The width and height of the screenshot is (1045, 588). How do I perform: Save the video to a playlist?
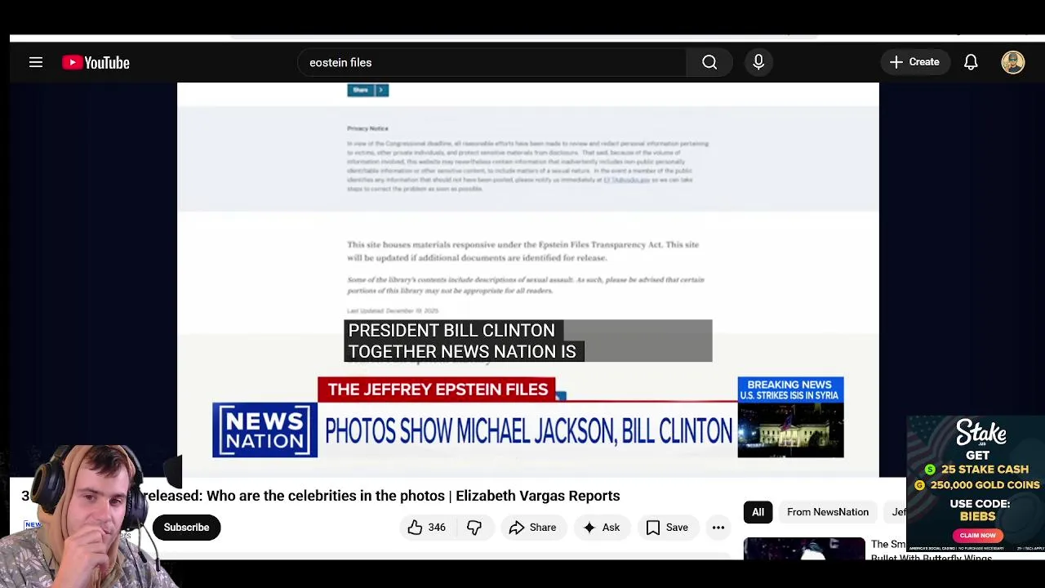[667, 528]
